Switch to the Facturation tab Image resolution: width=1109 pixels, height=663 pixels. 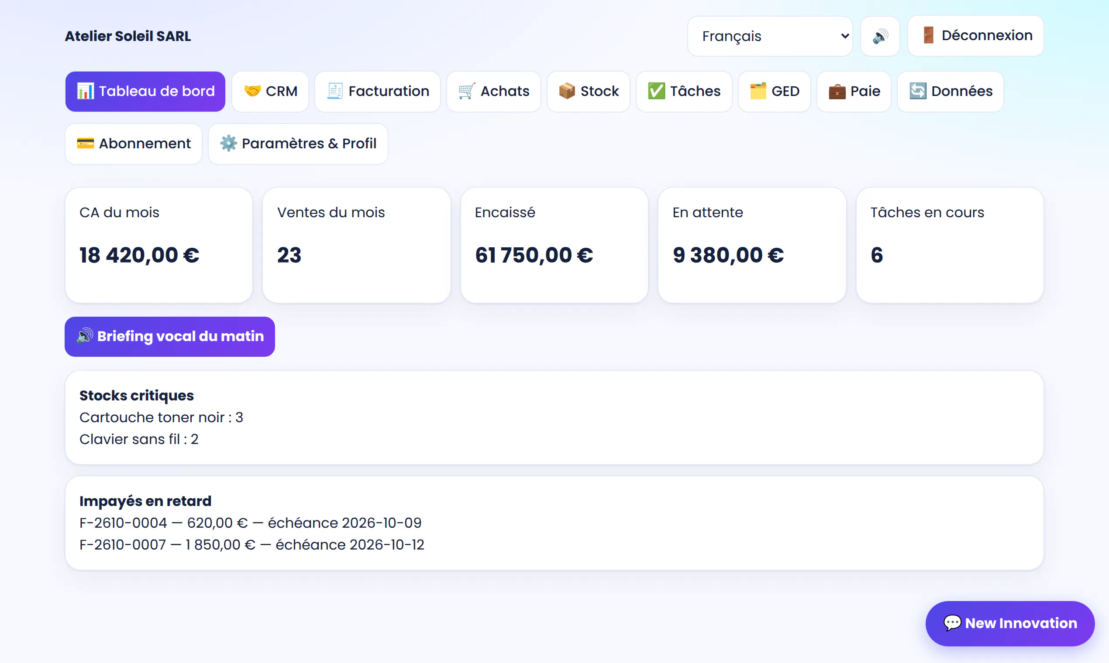pos(377,91)
